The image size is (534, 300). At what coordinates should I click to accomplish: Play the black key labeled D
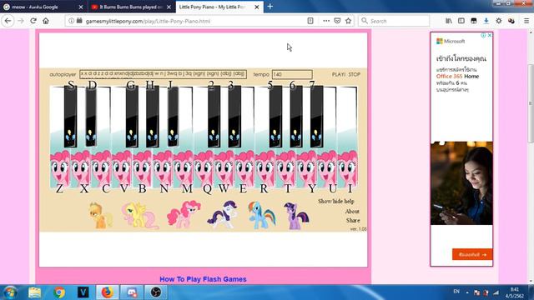pyautogui.click(x=91, y=117)
